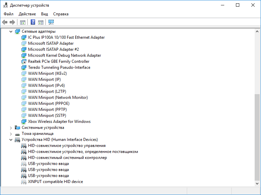This screenshot has width=261, height=195.
Task: Click disabled Realtek PCIe GBE icon
Action: [24, 61]
